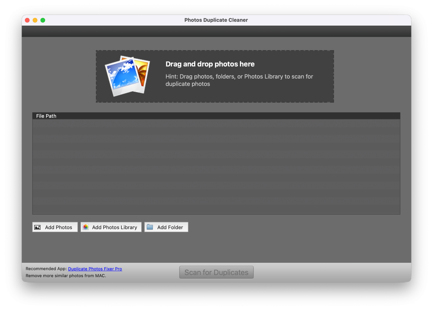433x311 pixels.
Task: Click the drag and drop photos area
Action: [215, 76]
